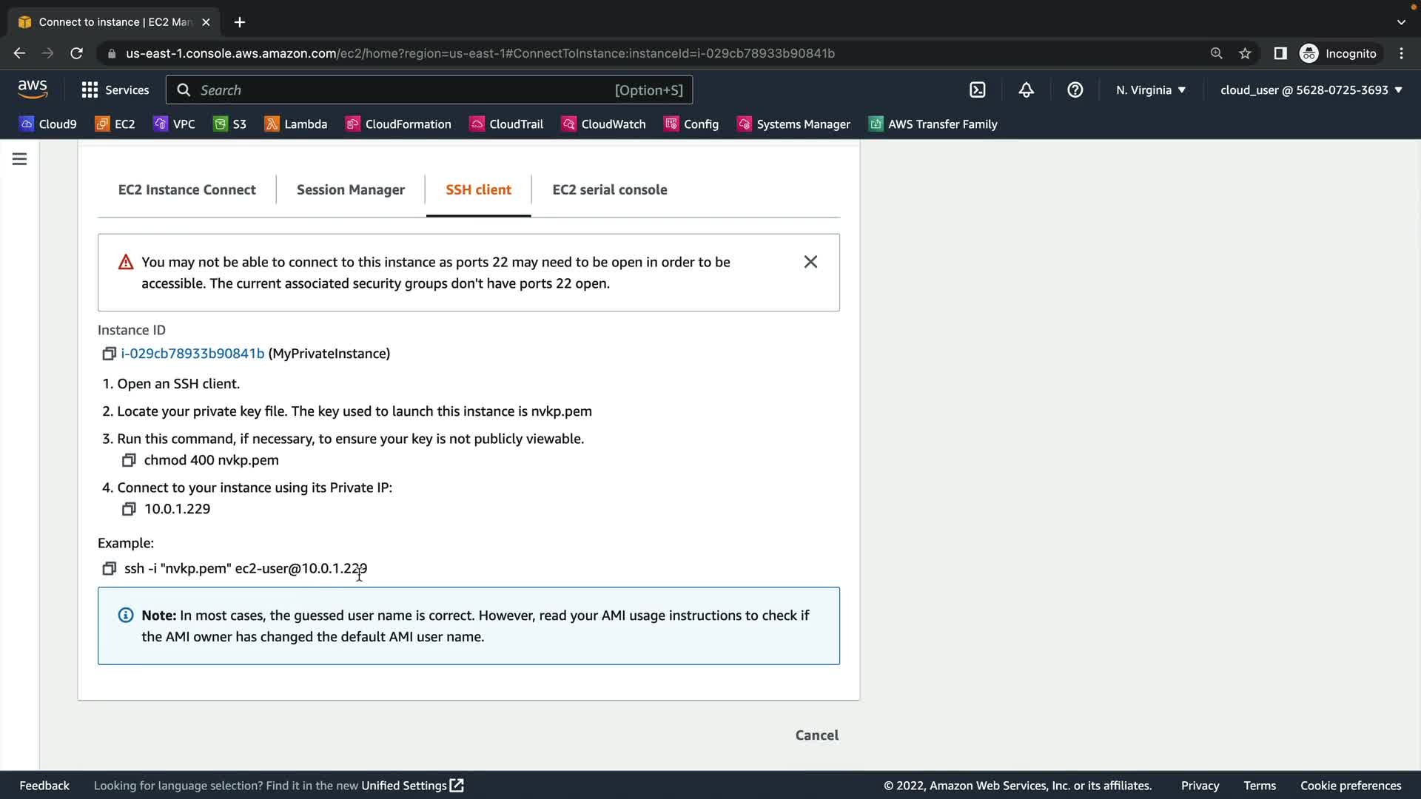Image resolution: width=1421 pixels, height=799 pixels.
Task: Select the EC2 serial console tab
Action: pos(609,189)
